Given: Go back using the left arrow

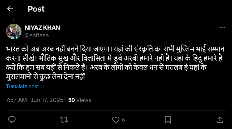Looking at the screenshot, I should pyautogui.click(x=10, y=9).
